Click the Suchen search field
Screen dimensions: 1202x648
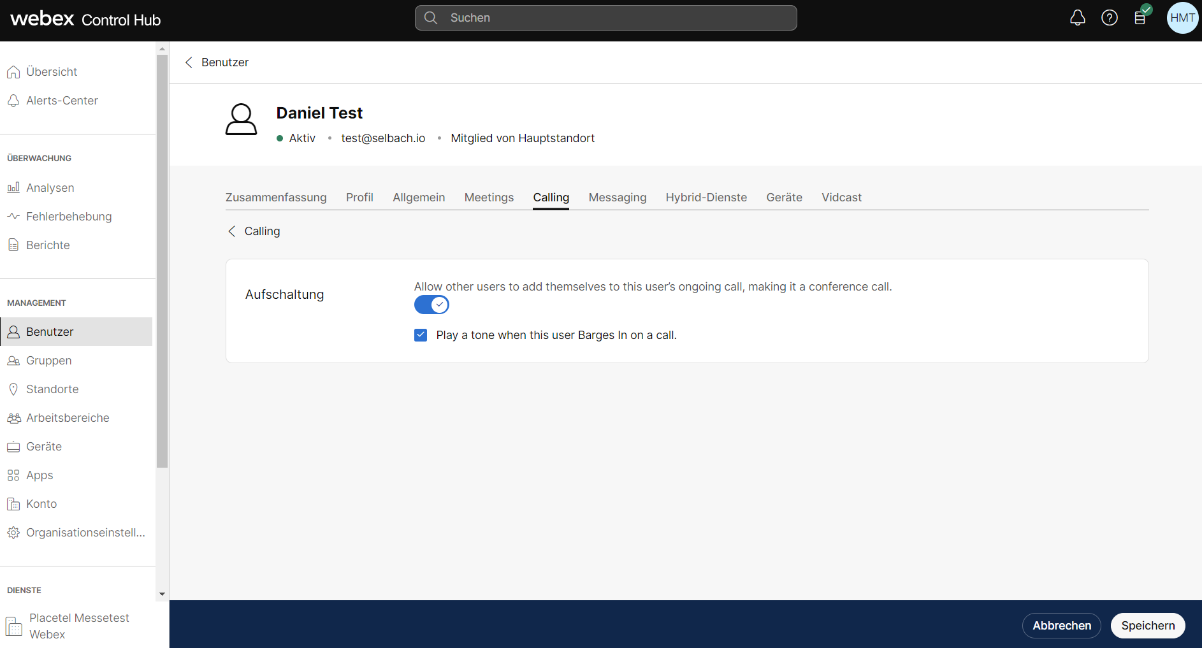tap(605, 18)
